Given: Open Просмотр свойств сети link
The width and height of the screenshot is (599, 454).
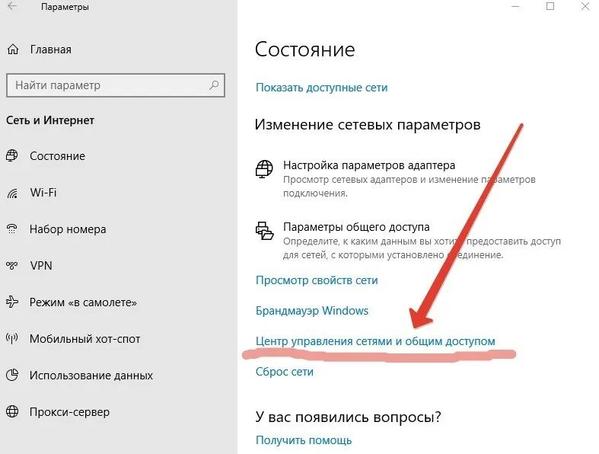Looking at the screenshot, I should [317, 280].
